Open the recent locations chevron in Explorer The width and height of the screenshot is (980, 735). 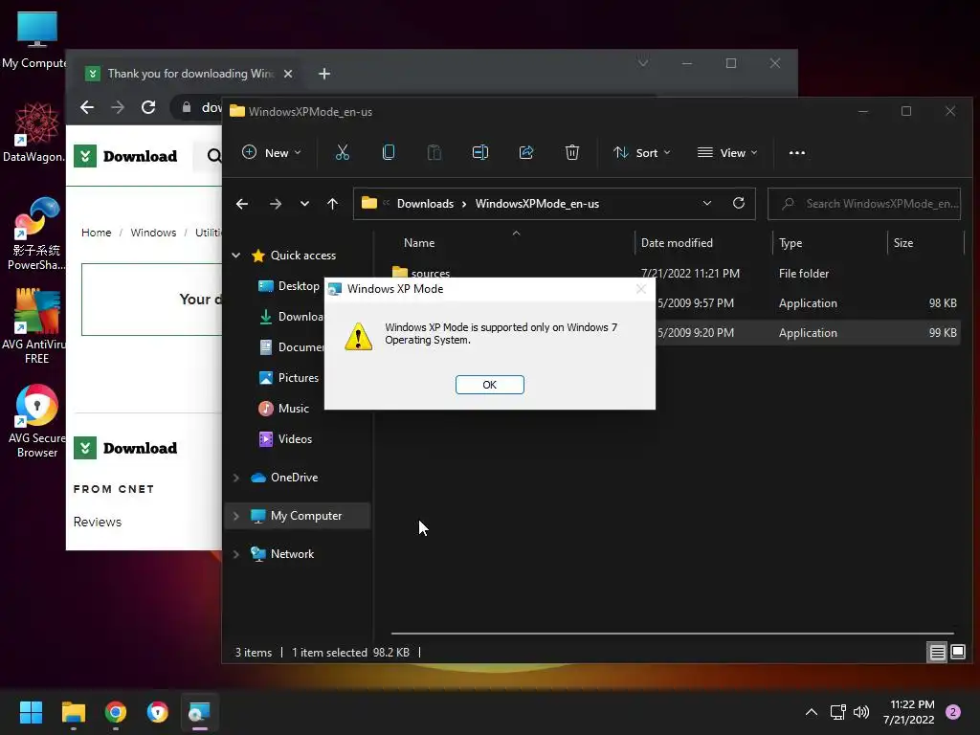304,204
